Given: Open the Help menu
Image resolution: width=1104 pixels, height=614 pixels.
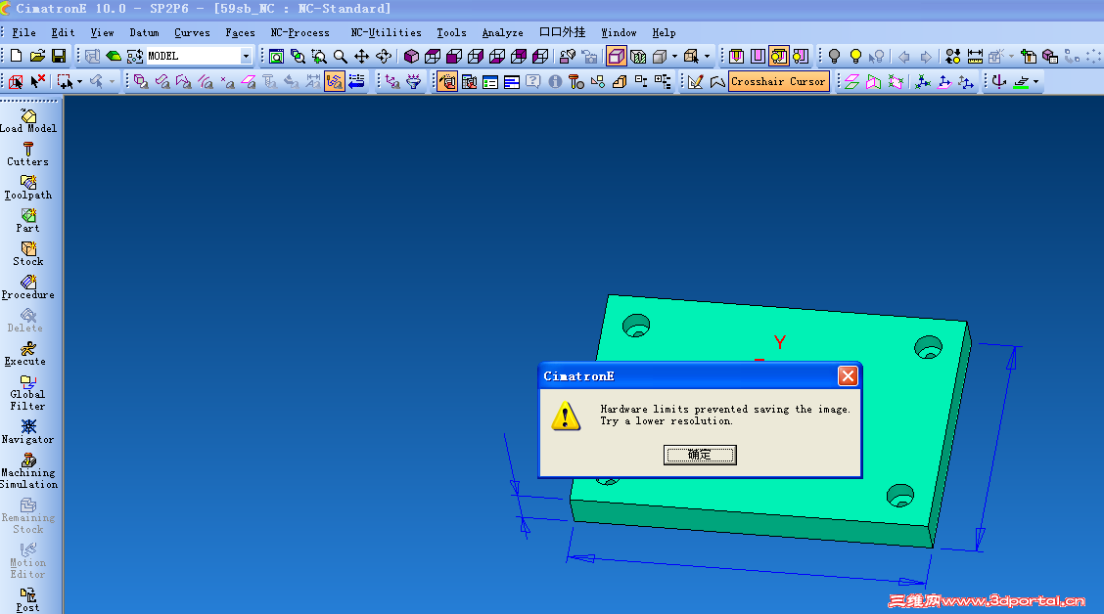Looking at the screenshot, I should pos(664,32).
